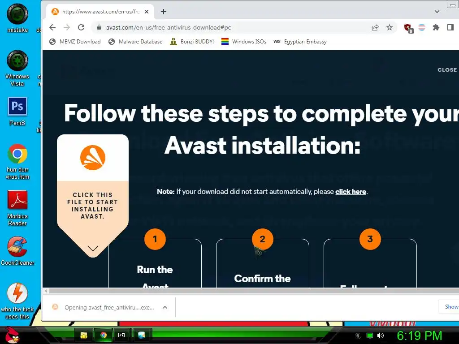Click the 'Follow these steps to complete your' heading

click(261, 113)
